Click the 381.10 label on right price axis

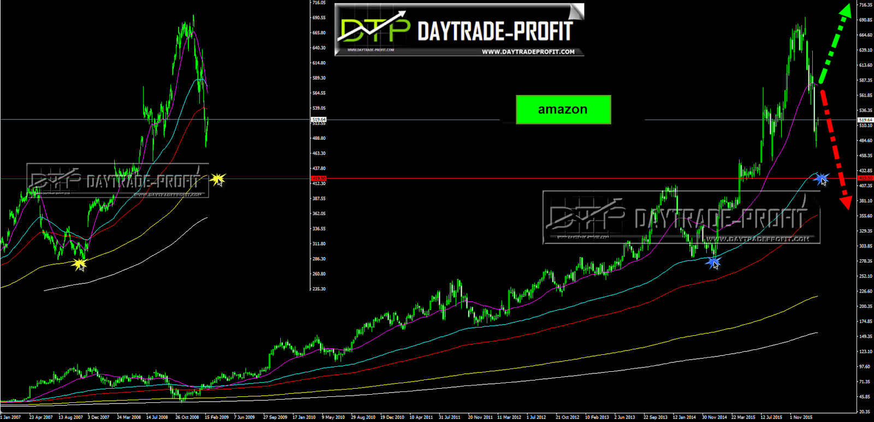click(x=866, y=201)
